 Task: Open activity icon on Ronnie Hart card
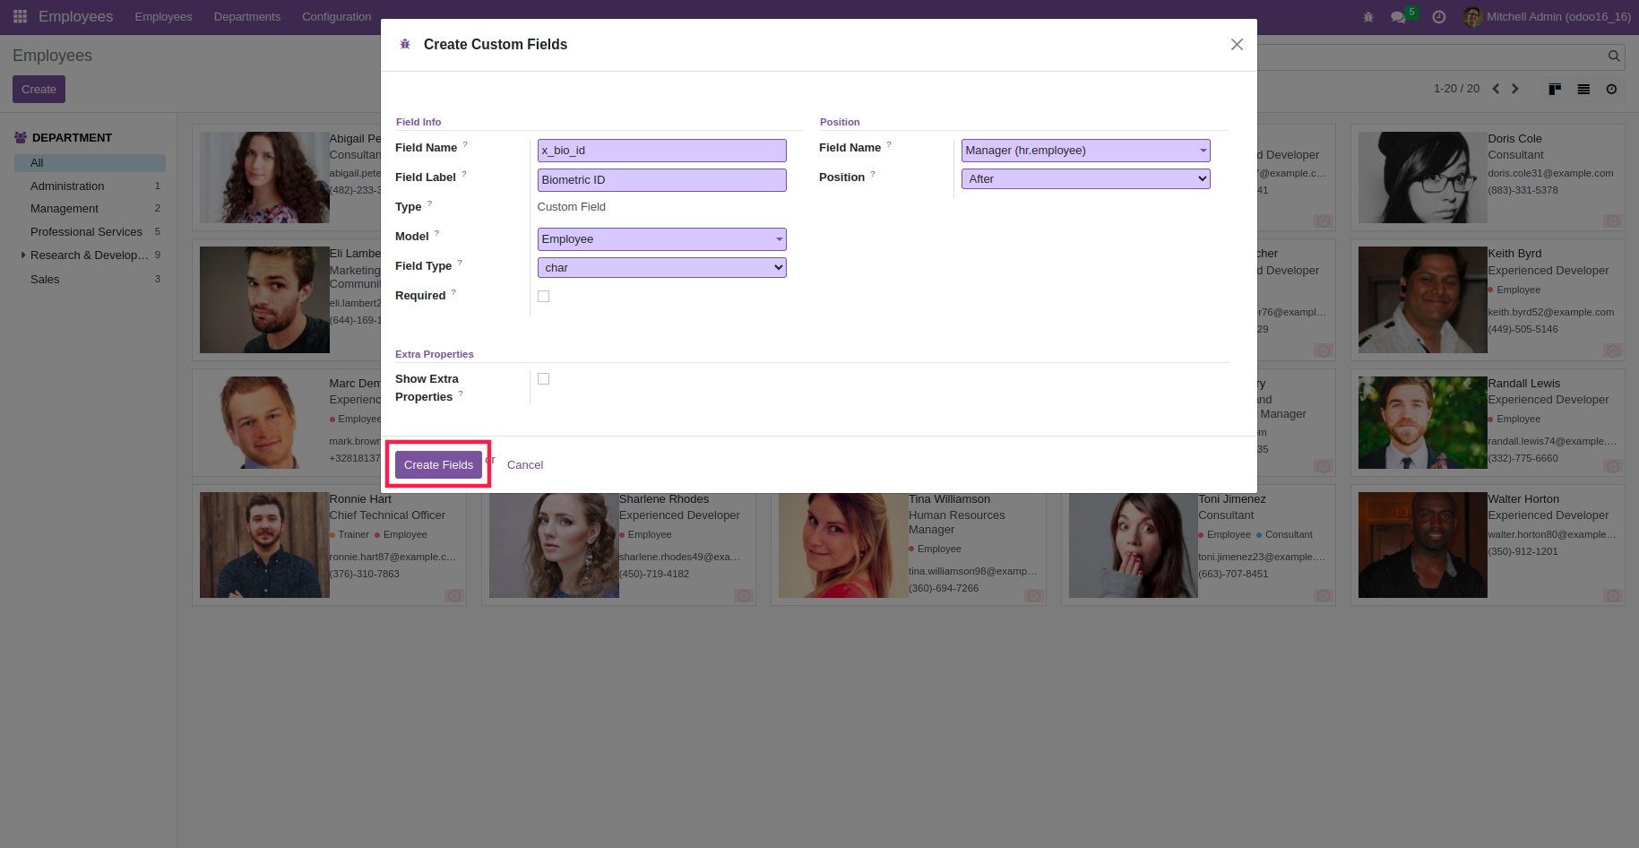(x=454, y=595)
